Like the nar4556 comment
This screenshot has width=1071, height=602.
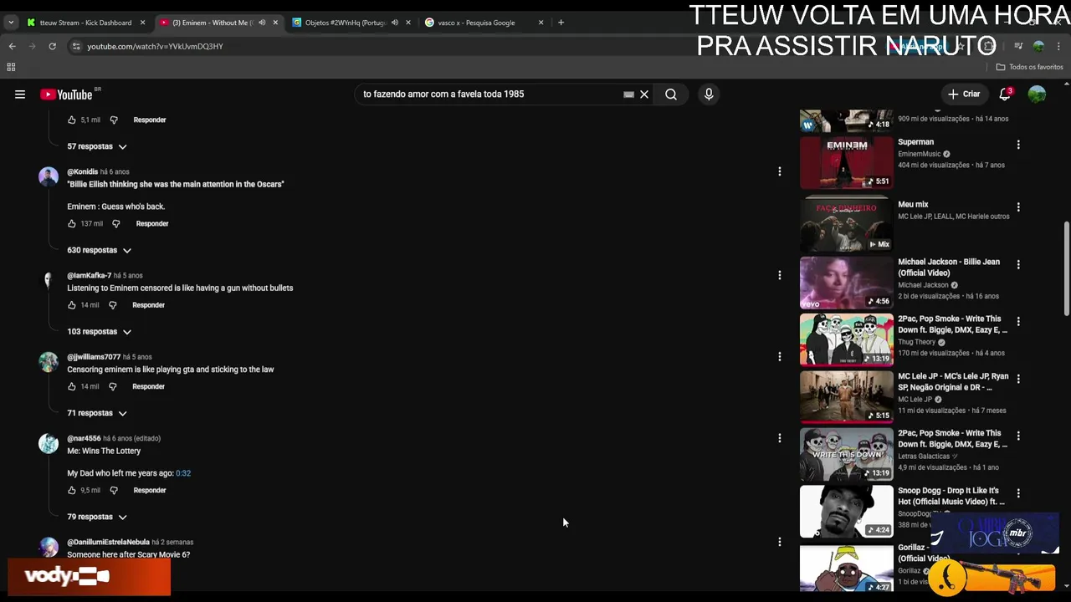(x=72, y=491)
